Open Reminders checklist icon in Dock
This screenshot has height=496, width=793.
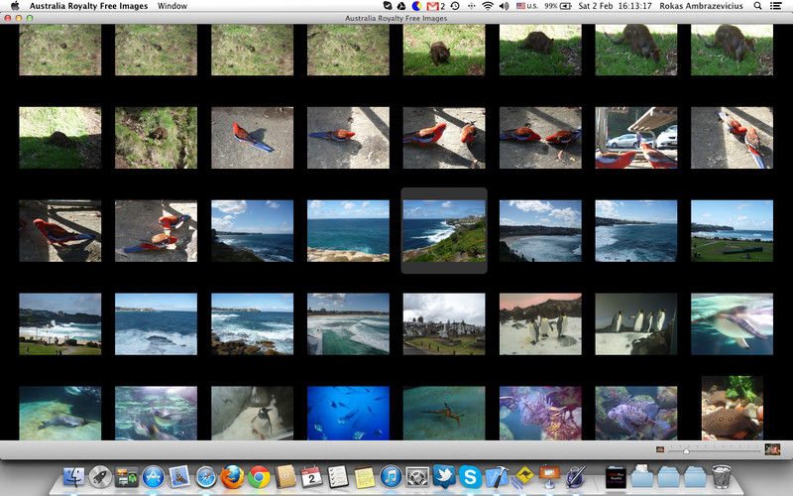pyautogui.click(x=338, y=477)
